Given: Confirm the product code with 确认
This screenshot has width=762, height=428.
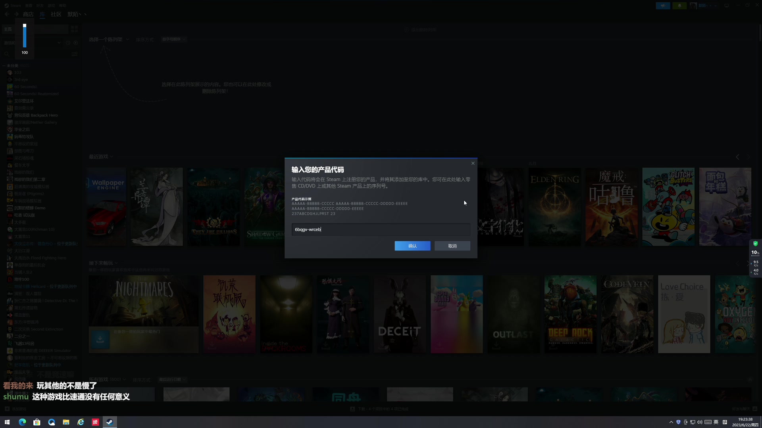Looking at the screenshot, I should pyautogui.click(x=412, y=246).
